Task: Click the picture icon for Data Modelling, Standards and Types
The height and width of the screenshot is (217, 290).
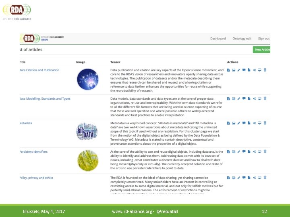Action: coord(234,99)
